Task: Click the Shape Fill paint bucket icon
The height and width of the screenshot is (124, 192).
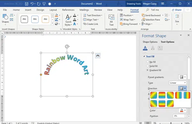Action: [x=56, y=15]
